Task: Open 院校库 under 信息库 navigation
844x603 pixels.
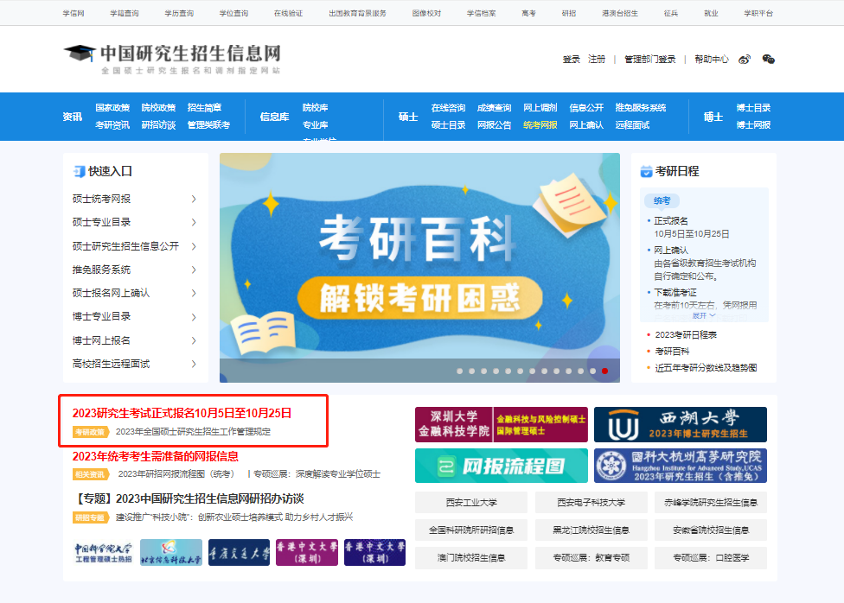Action: click(315, 108)
